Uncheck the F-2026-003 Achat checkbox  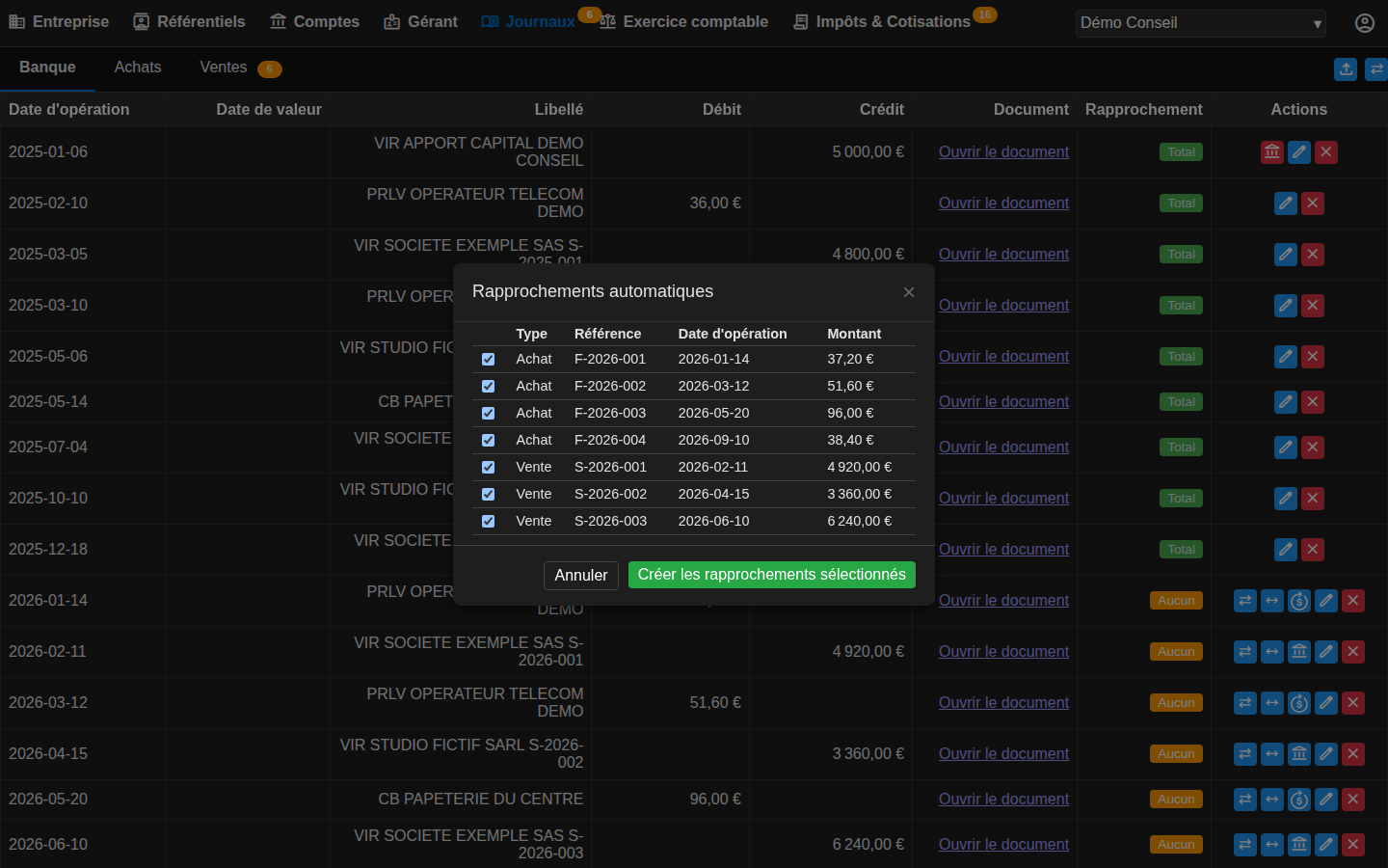coord(489,413)
